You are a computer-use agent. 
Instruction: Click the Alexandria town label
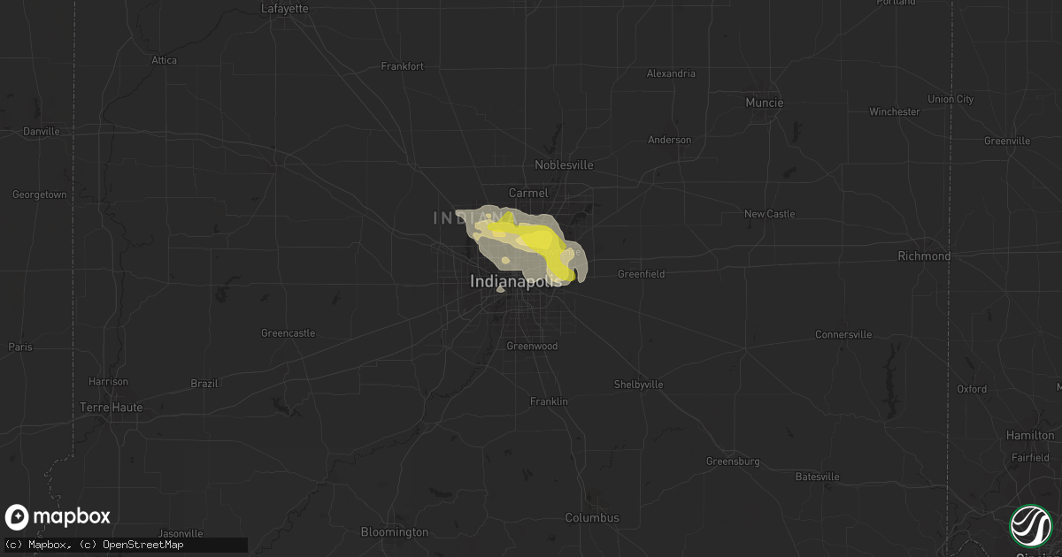(x=671, y=73)
